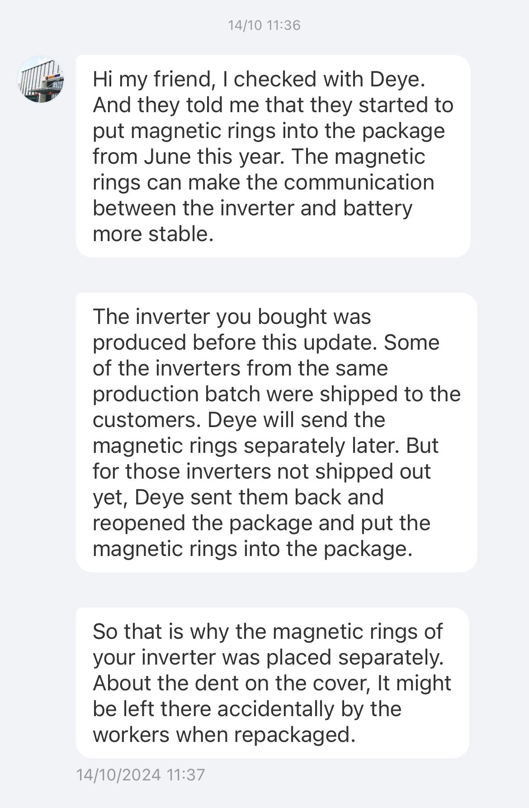Click "more stable." ending the first message

(153, 234)
